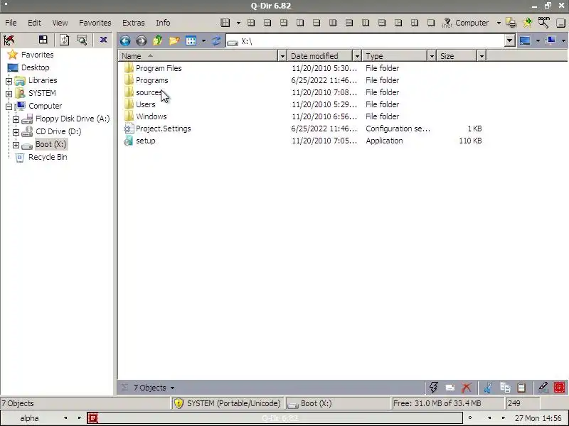
Task: Open the address bar dropdown
Action: (509, 40)
